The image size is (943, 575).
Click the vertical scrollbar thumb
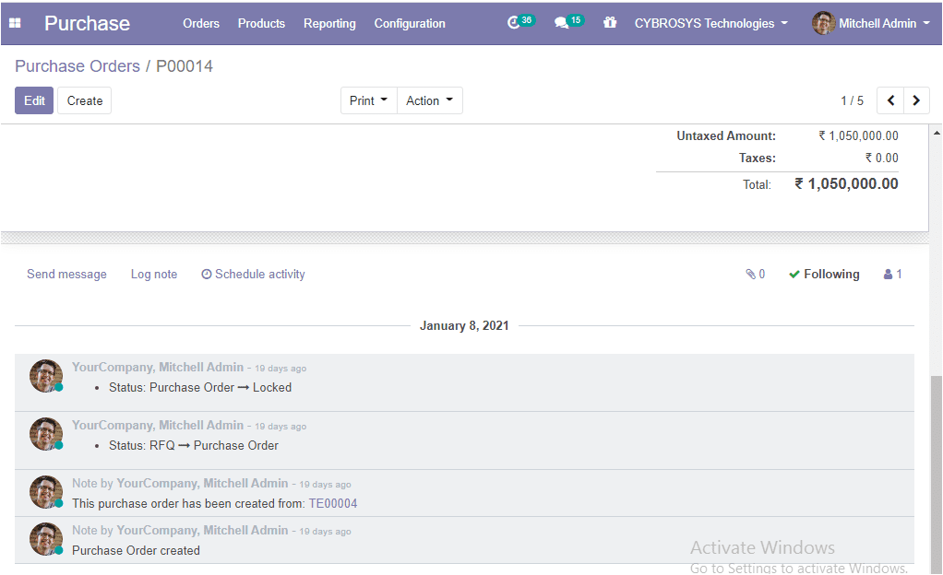937,470
